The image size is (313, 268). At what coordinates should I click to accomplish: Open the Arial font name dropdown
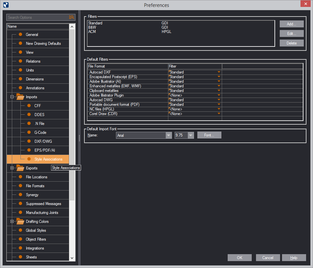point(169,135)
